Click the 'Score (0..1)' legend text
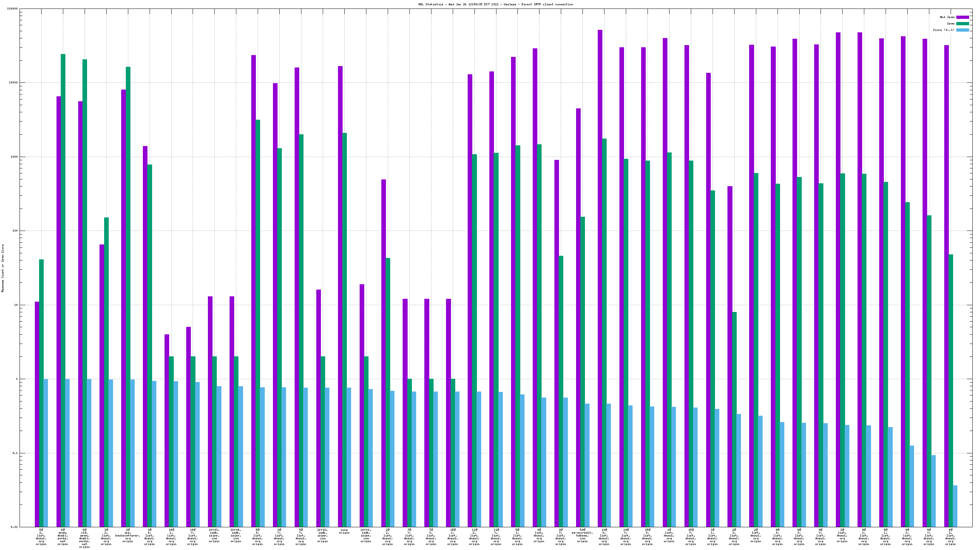 (944, 30)
